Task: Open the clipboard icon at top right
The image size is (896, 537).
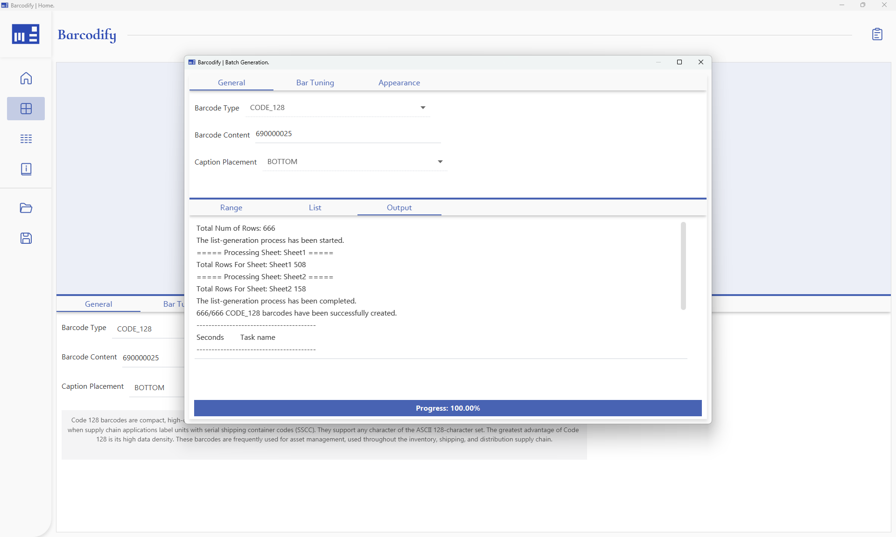Action: click(878, 34)
